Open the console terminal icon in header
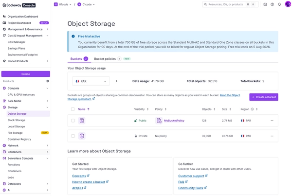This screenshot has width=292, height=196. point(265,4)
